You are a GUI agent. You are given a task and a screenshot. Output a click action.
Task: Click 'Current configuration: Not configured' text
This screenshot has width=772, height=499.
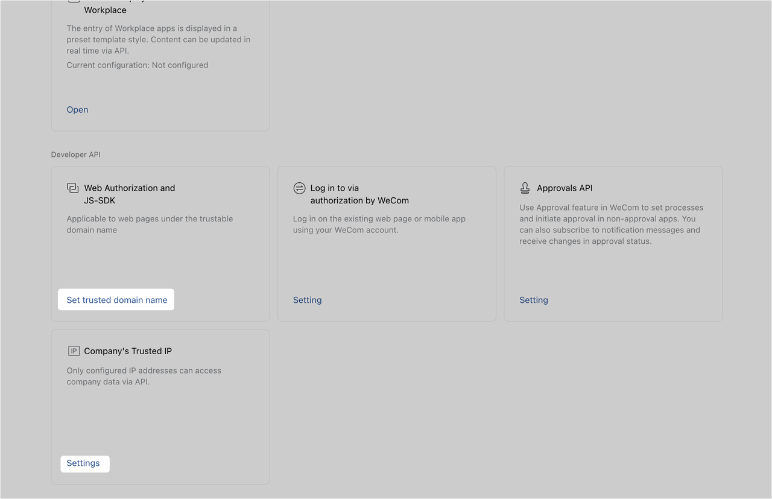(x=137, y=65)
